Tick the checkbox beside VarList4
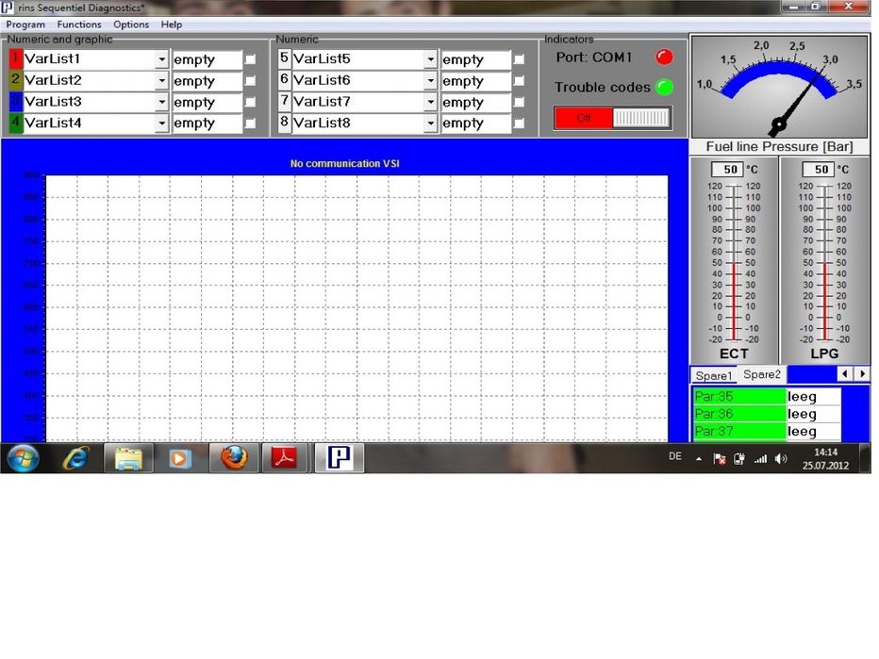This screenshot has width=879, height=659. click(251, 124)
